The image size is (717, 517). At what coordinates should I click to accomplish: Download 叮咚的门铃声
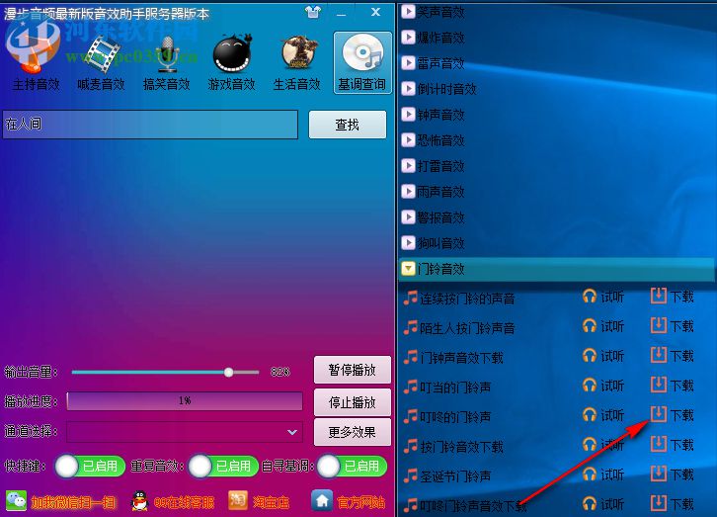coord(673,415)
